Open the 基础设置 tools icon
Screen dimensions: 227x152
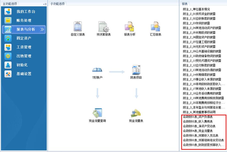coord(8,74)
